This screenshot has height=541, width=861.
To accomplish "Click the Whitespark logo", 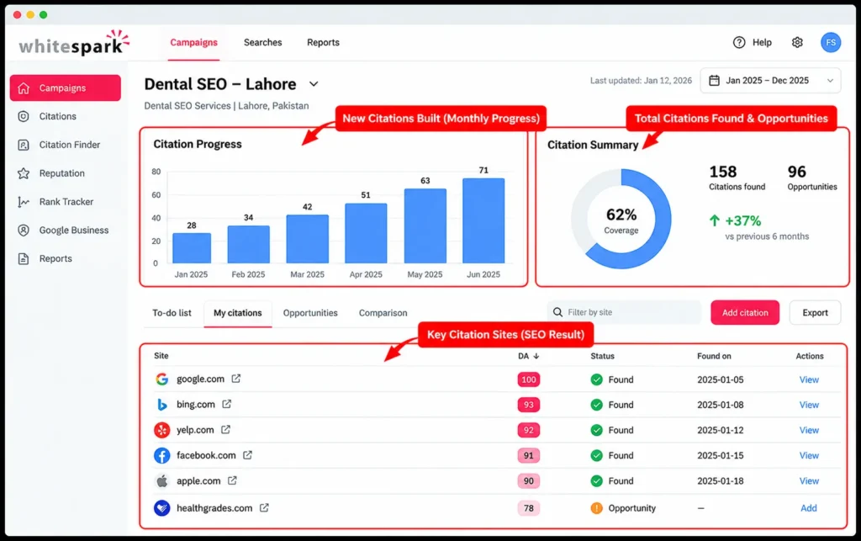I will coord(74,43).
